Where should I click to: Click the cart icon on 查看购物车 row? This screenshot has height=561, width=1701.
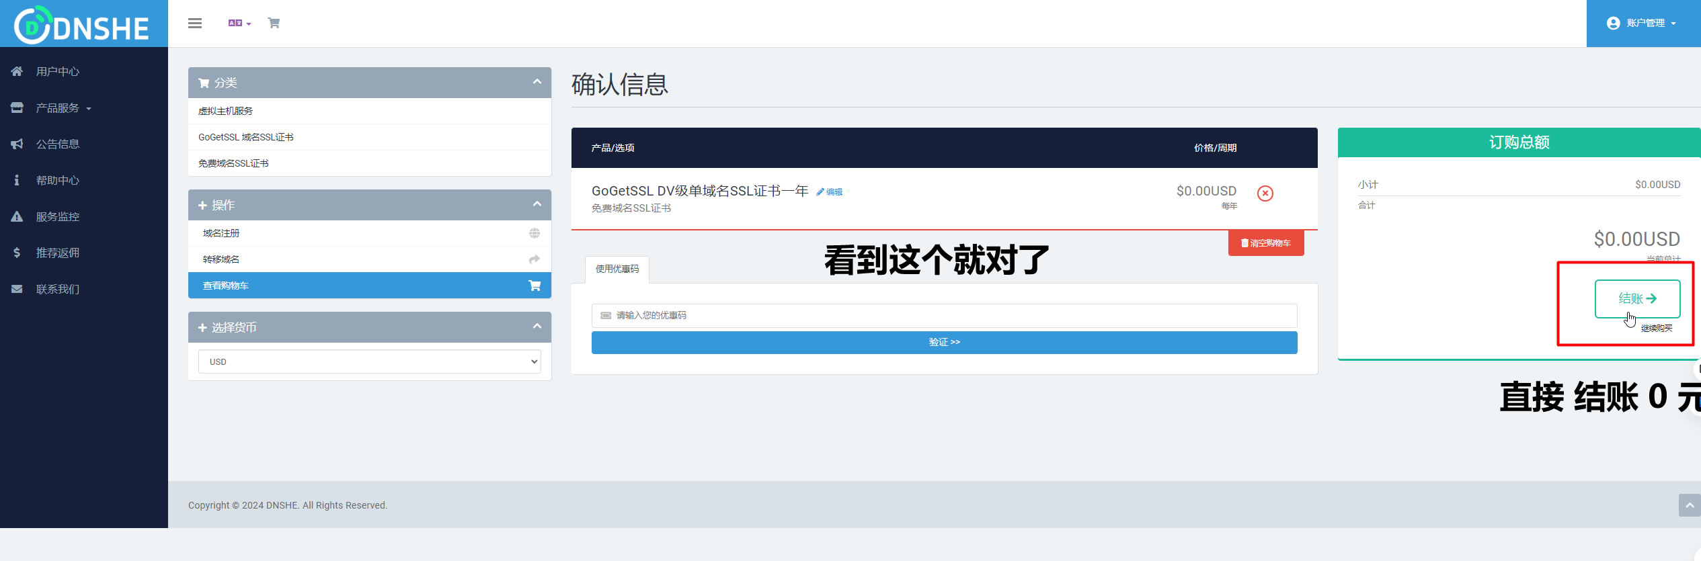(x=535, y=286)
